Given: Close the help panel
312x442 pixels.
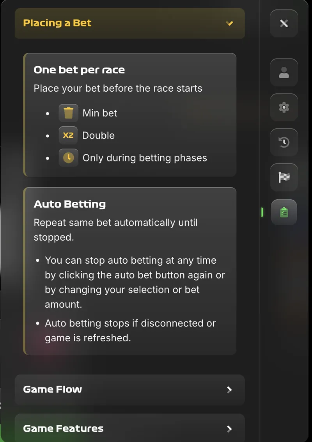Looking at the screenshot, I should pos(284,23).
